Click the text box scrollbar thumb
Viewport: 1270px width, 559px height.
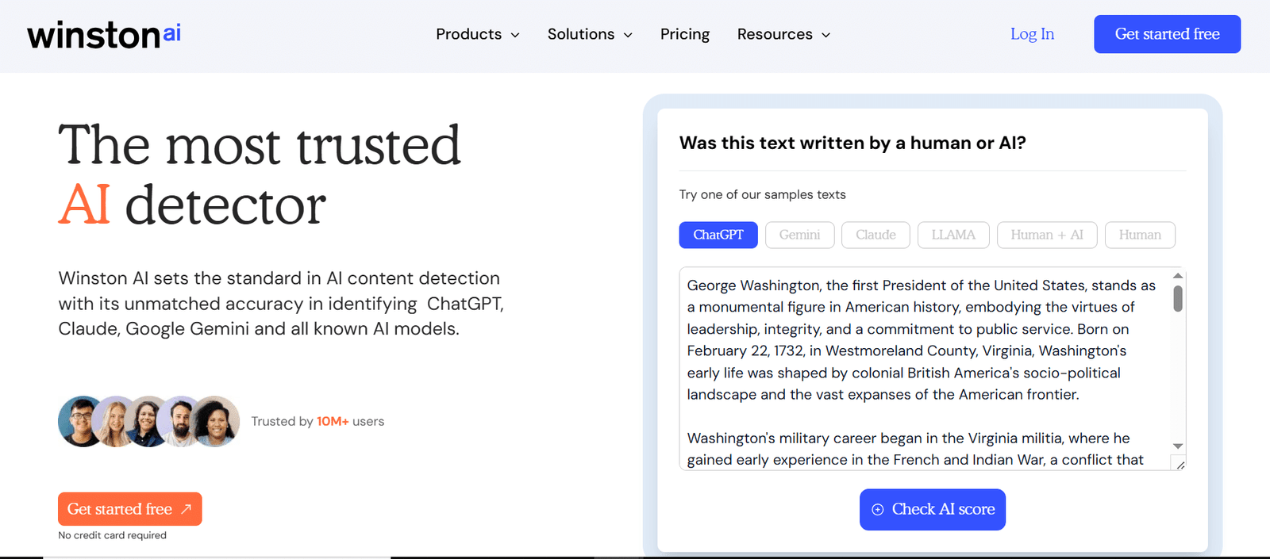point(1178,298)
